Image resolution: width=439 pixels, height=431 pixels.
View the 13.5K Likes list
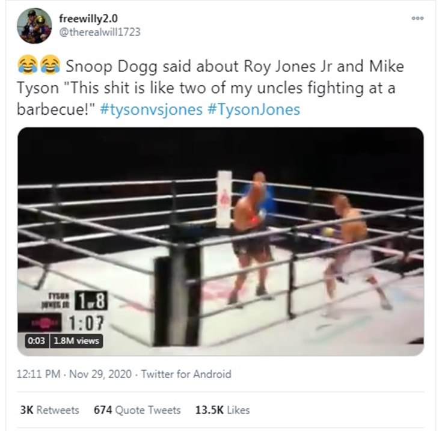pyautogui.click(x=223, y=411)
